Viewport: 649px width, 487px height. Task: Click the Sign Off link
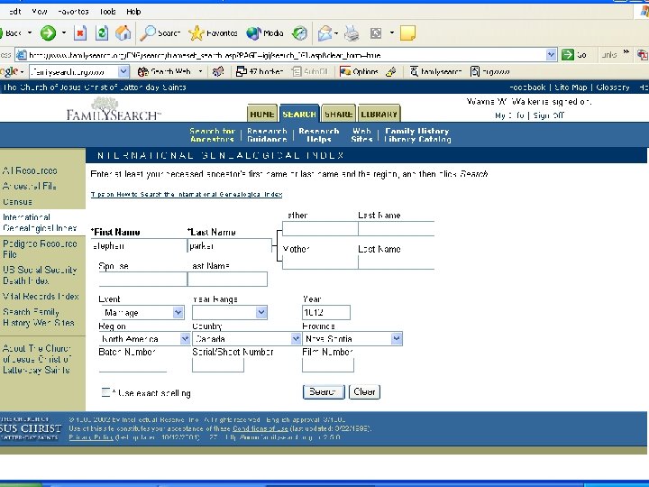pos(548,115)
